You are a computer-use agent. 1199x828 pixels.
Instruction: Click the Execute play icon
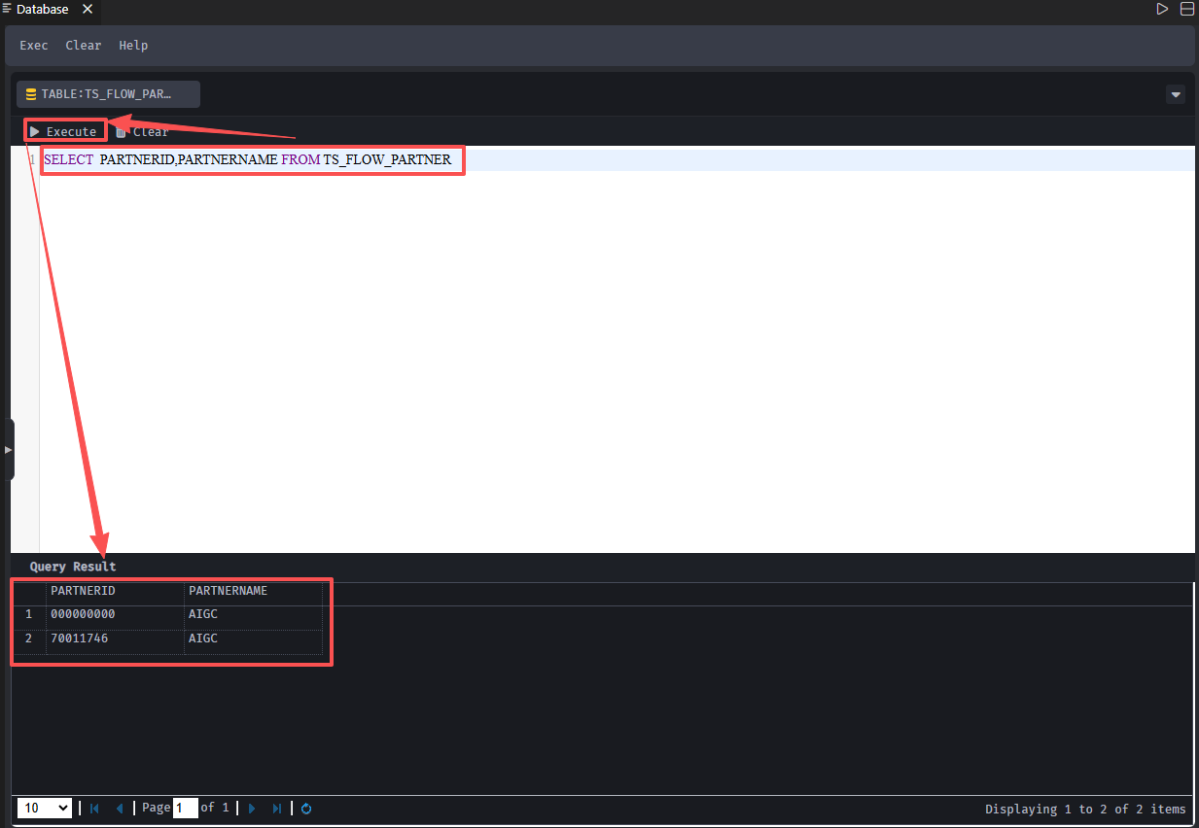35,131
